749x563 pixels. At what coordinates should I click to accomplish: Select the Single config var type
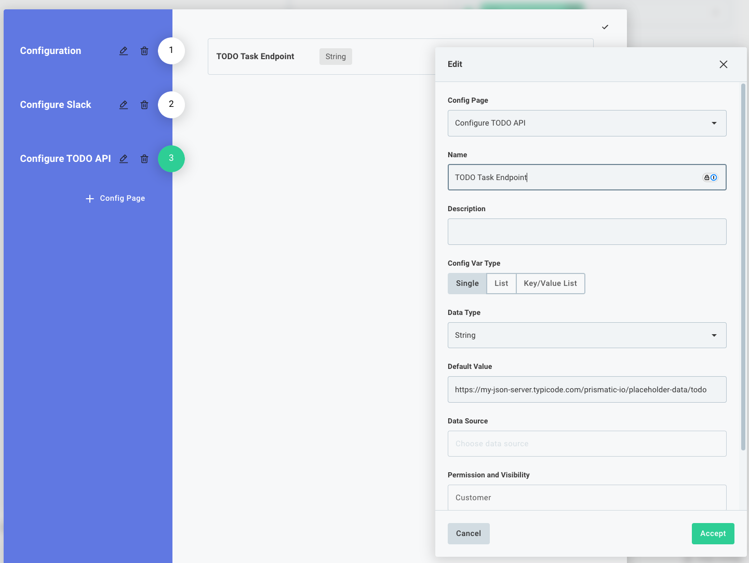[467, 283]
